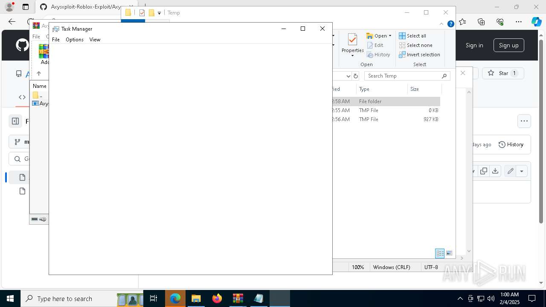Switch Explorer to large icons view
This screenshot has width=546, height=307.
tap(449, 253)
